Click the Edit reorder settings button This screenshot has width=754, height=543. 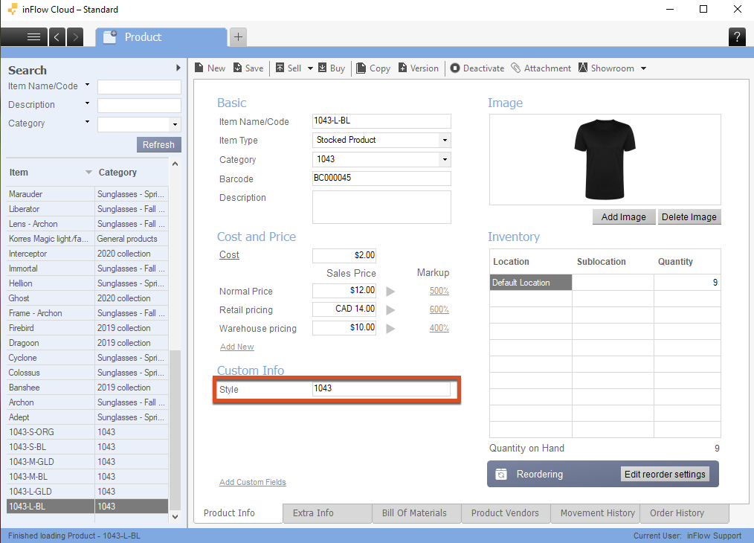point(665,475)
